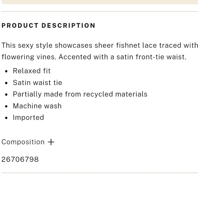The width and height of the screenshot is (198, 198).
Task: Click the line starting with This sexy style
Action: click(x=100, y=45)
